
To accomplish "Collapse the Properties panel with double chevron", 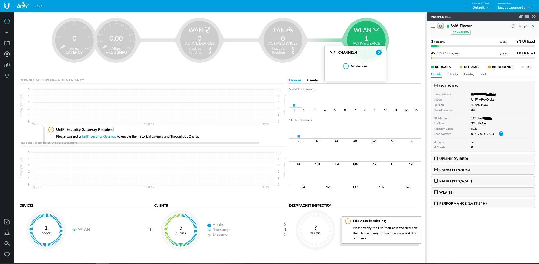I will (534, 17).
